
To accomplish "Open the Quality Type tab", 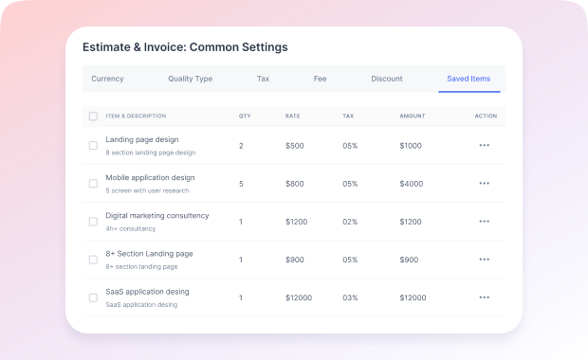I will [190, 79].
